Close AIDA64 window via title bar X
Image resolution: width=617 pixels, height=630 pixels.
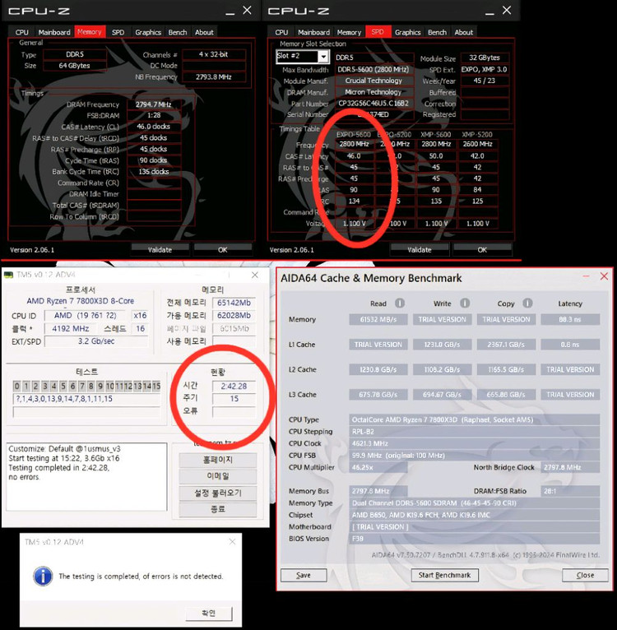click(x=604, y=276)
